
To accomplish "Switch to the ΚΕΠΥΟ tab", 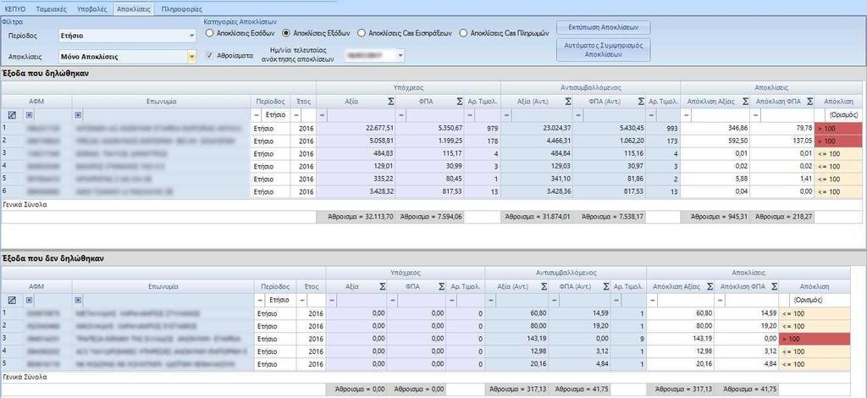I will (x=15, y=8).
